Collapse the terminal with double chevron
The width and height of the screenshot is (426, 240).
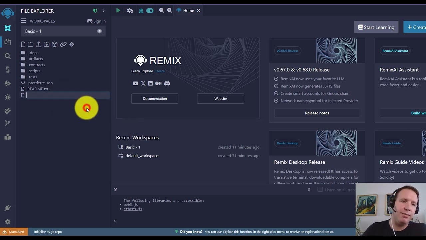coord(115,190)
